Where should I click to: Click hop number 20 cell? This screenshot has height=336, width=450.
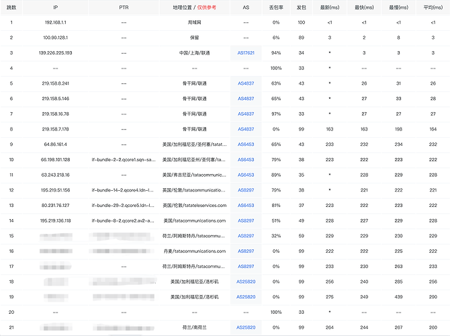[x=11, y=312]
